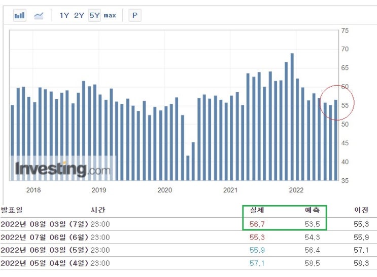This screenshot has width=377, height=277.
Task: Click forecast value 53.5
Action: [313, 224]
